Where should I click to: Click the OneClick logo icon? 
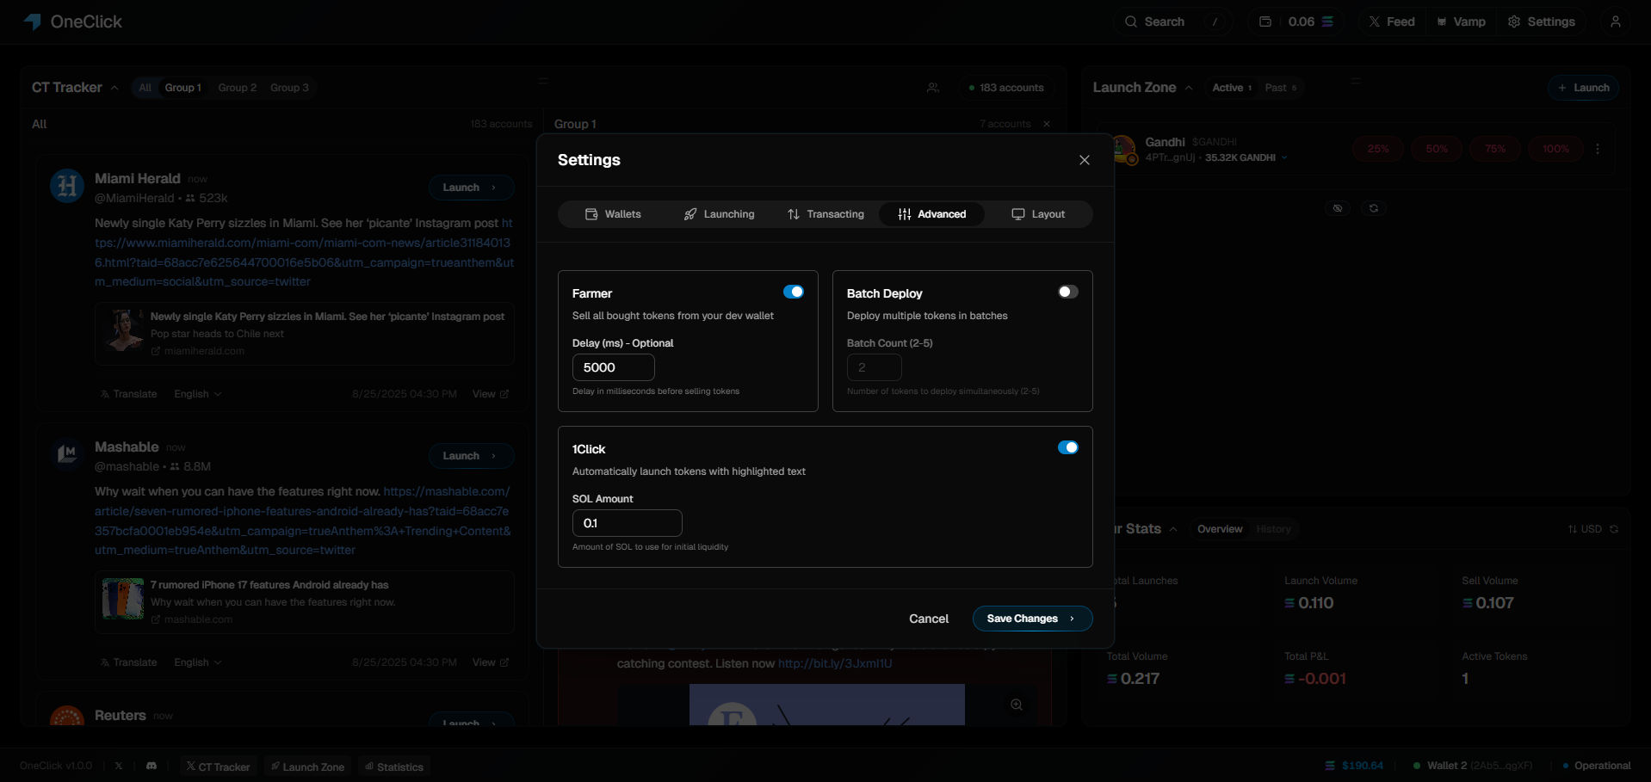(x=33, y=22)
